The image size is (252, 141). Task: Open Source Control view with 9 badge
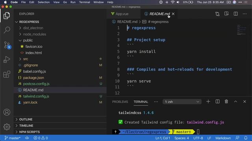pos(7,45)
